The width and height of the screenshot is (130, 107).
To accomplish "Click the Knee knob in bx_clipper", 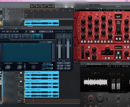I will 100,98.
